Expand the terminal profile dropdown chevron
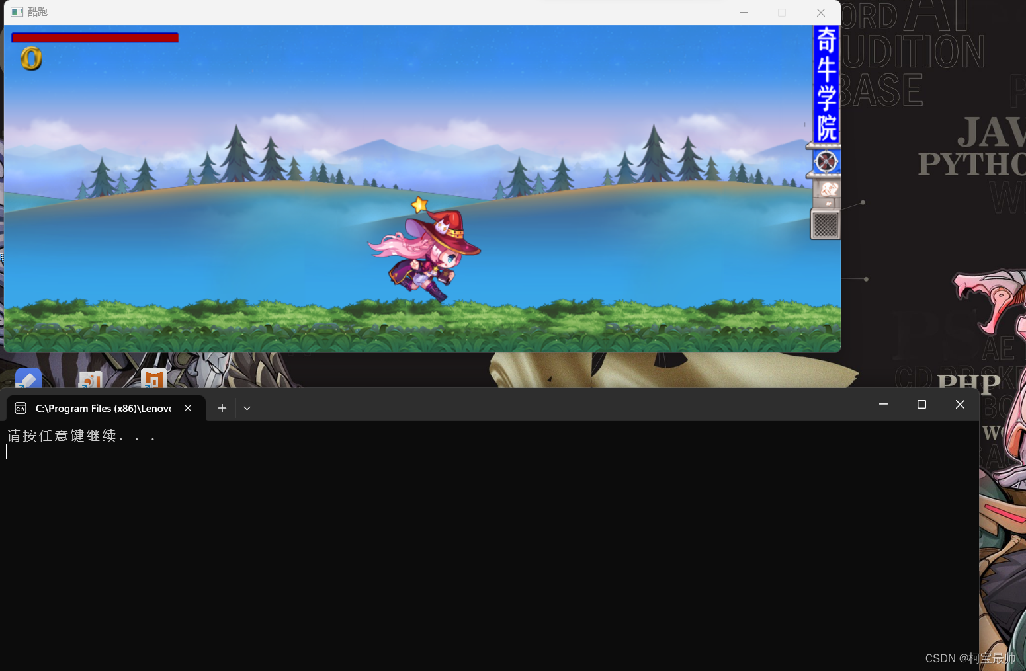This screenshot has width=1026, height=671. click(x=247, y=408)
